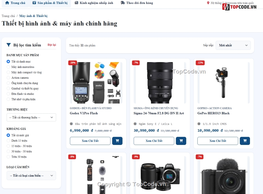Select 30 triệu - 50 triệu price range
Screen dimensions: 263x194
click(x=8, y=151)
